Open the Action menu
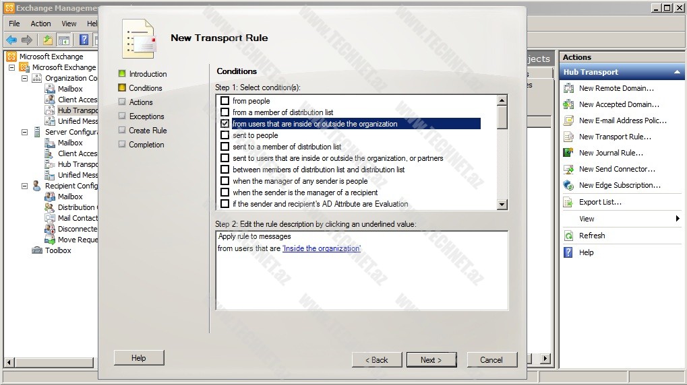The height and width of the screenshot is (385, 687). (x=40, y=24)
